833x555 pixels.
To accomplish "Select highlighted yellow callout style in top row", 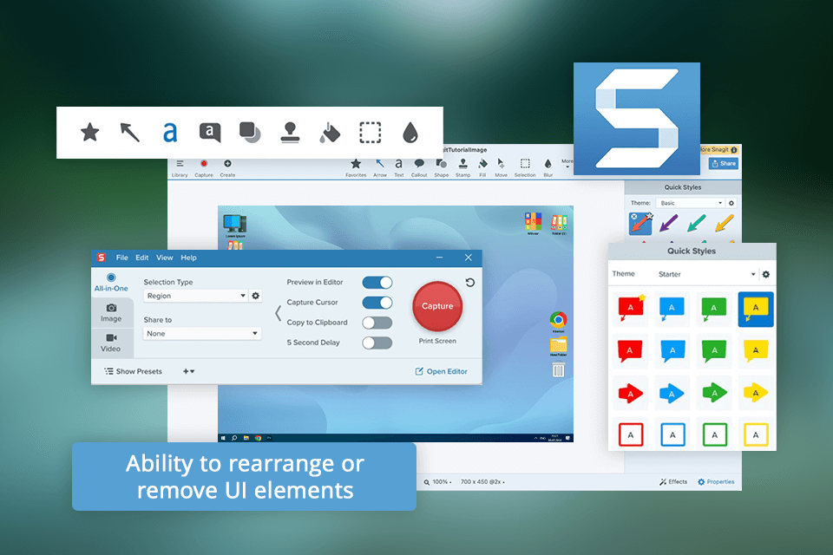I will point(756,309).
